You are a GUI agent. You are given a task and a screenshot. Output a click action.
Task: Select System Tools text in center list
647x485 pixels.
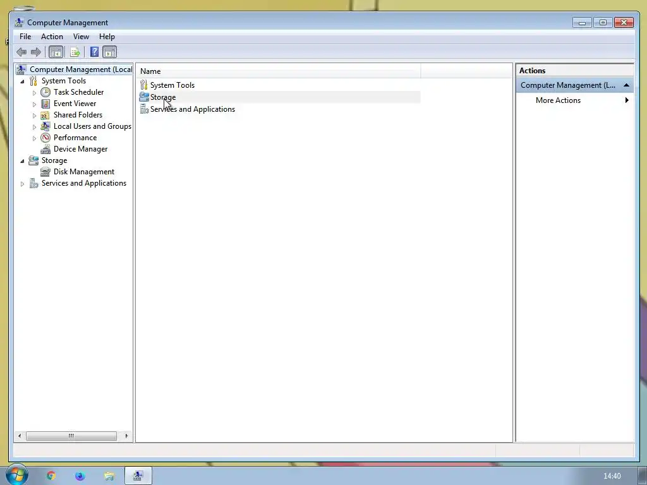172,85
